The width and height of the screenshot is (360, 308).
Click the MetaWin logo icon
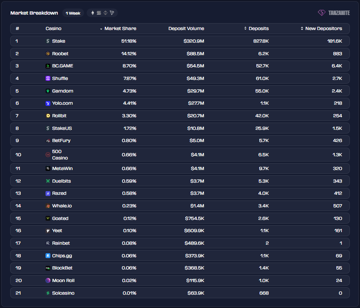click(x=48, y=168)
